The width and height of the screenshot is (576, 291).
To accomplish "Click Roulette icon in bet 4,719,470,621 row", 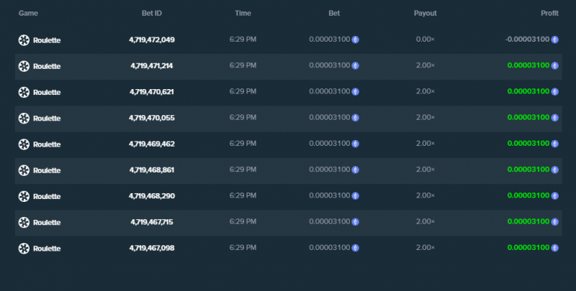I will tap(24, 92).
